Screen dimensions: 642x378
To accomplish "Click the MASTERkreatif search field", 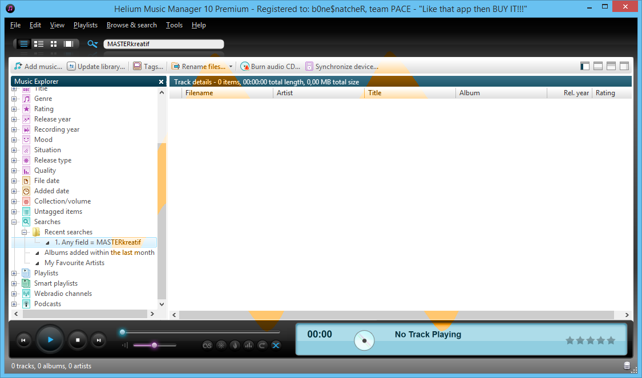I will pos(163,44).
